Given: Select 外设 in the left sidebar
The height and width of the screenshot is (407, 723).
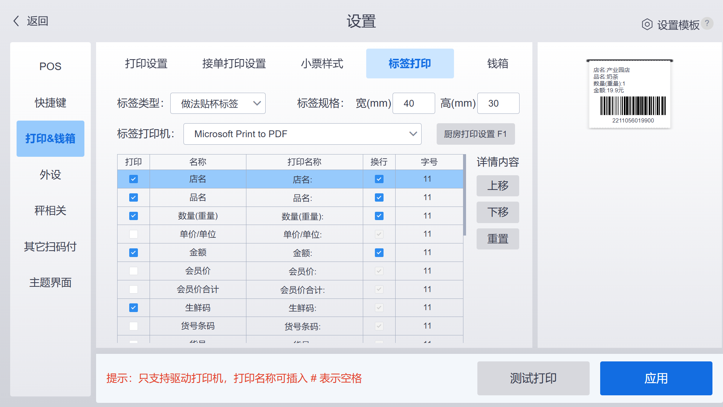Looking at the screenshot, I should (50, 174).
